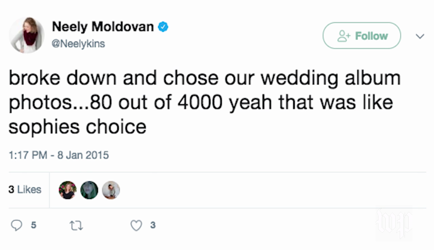Open the Neely Moldovan name link
This screenshot has height=250, width=434.
tap(103, 27)
